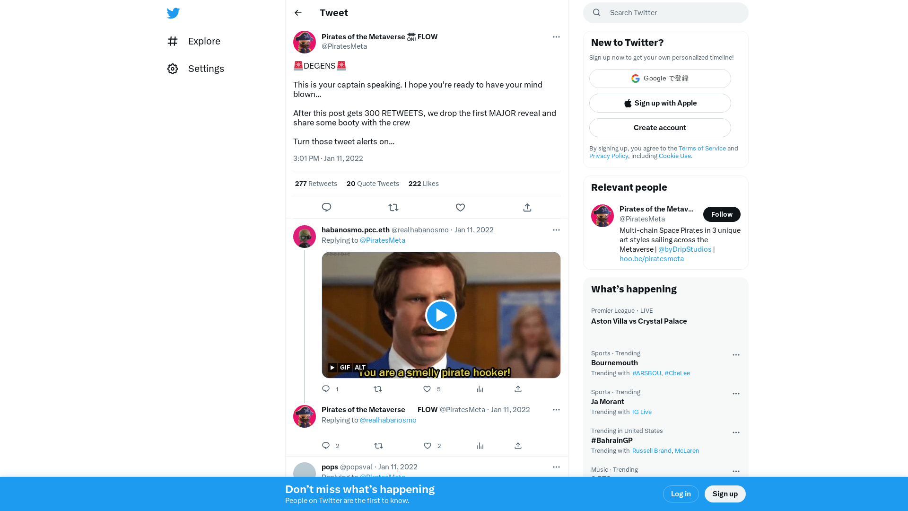908x511 pixels.
Task: Open the Cookie Use link
Action: click(x=675, y=156)
